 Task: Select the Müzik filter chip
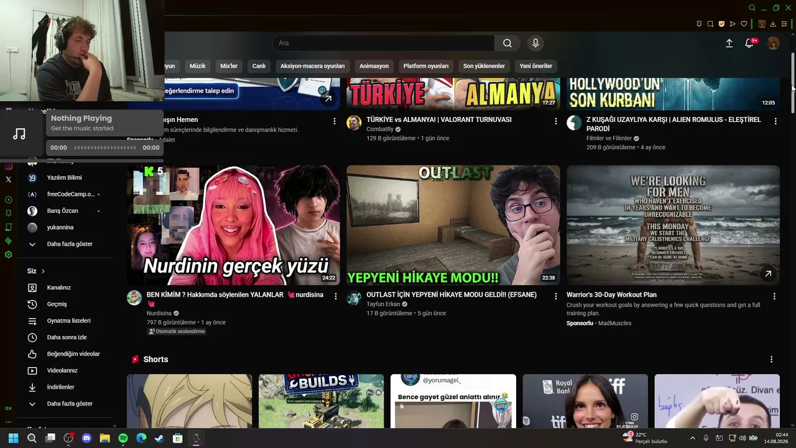coord(197,66)
